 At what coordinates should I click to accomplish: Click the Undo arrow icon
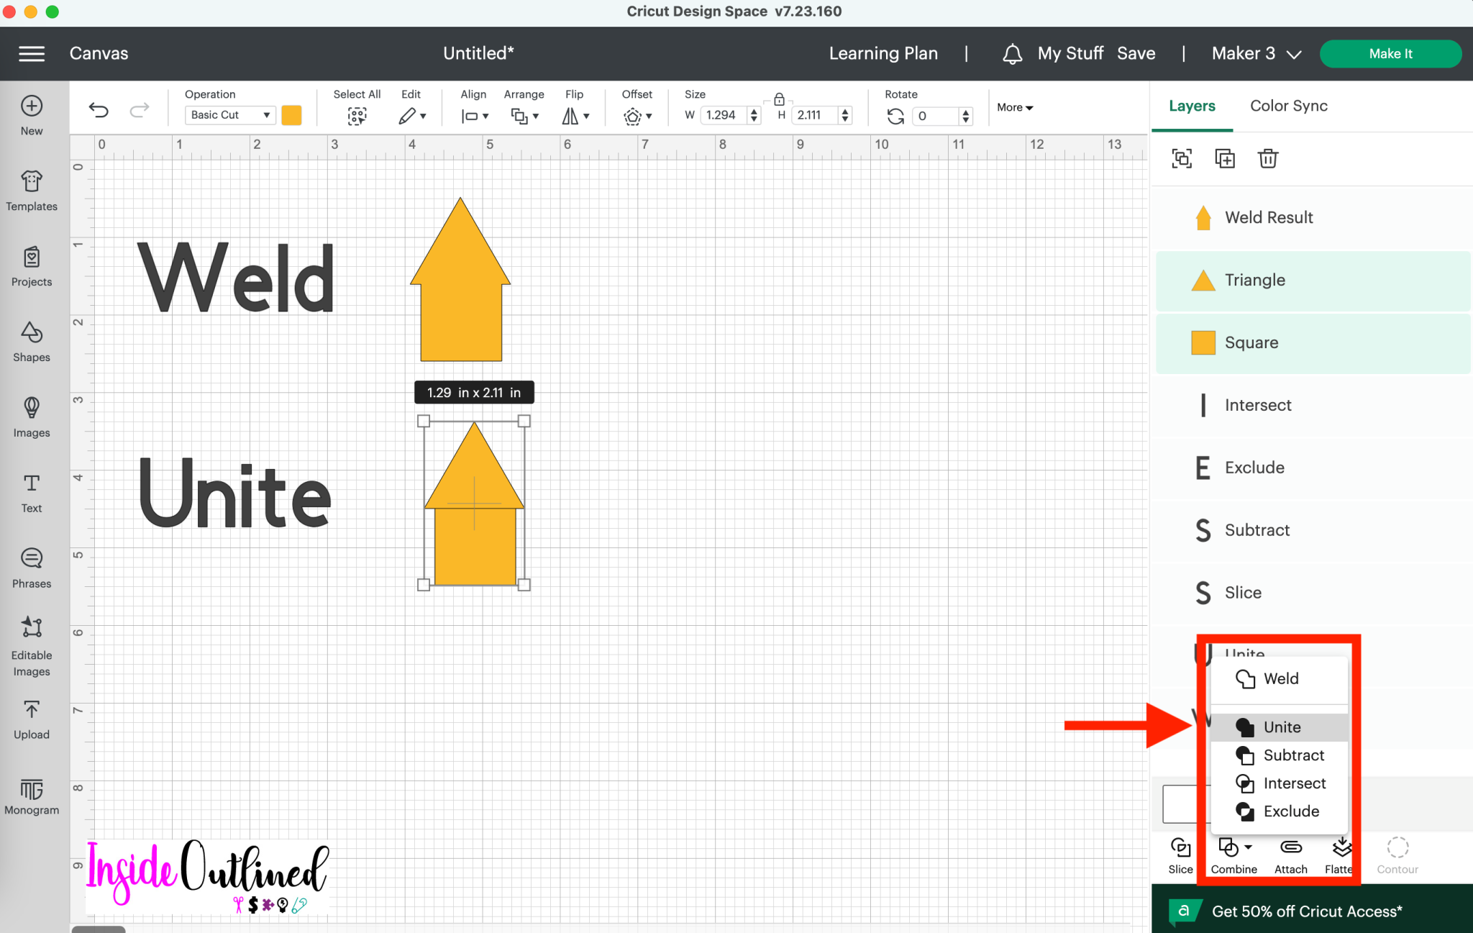(99, 109)
